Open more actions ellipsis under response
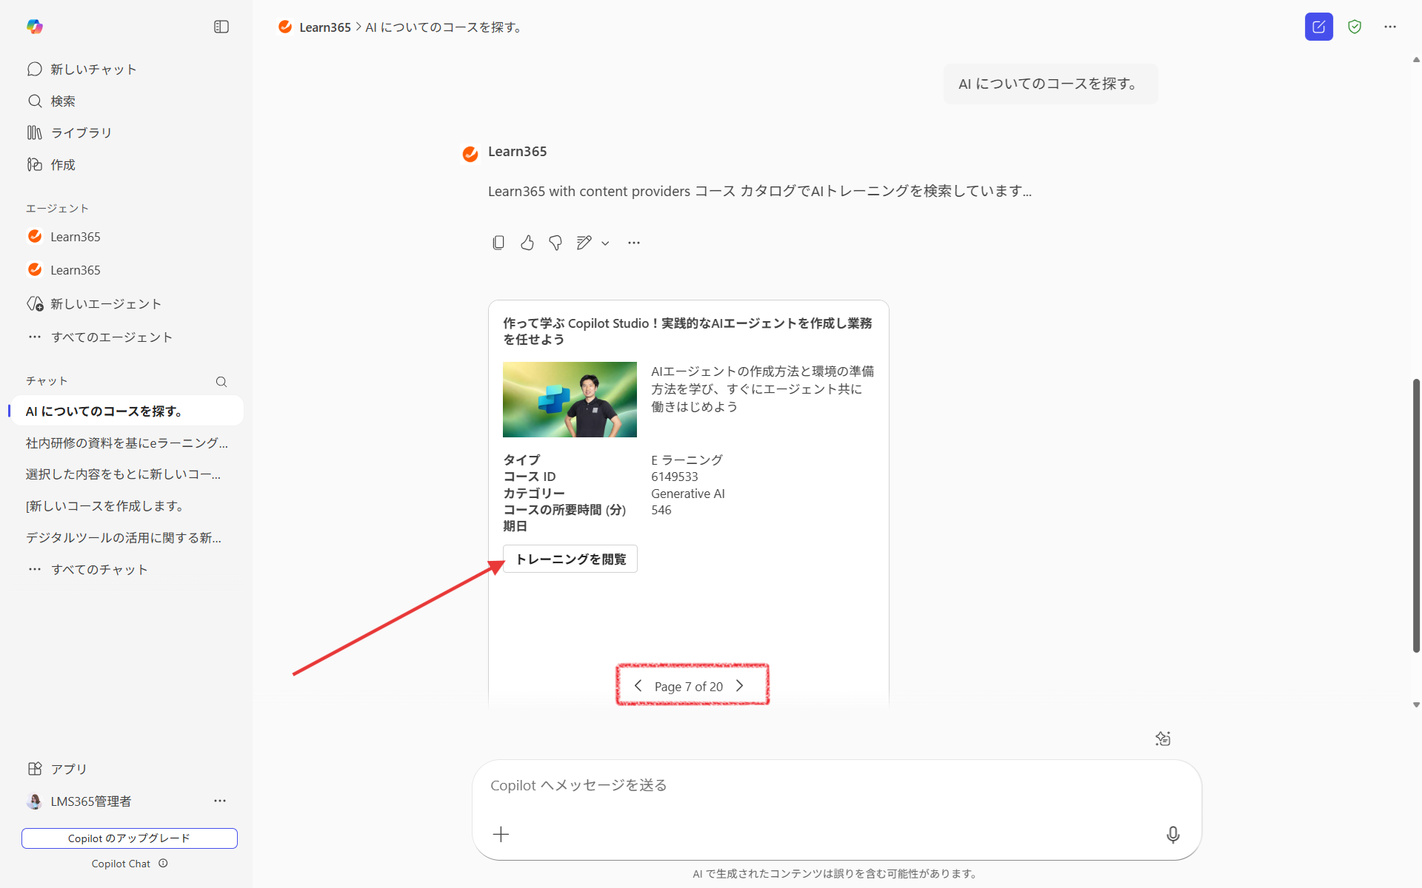Viewport: 1422px width, 888px height. tap(634, 243)
